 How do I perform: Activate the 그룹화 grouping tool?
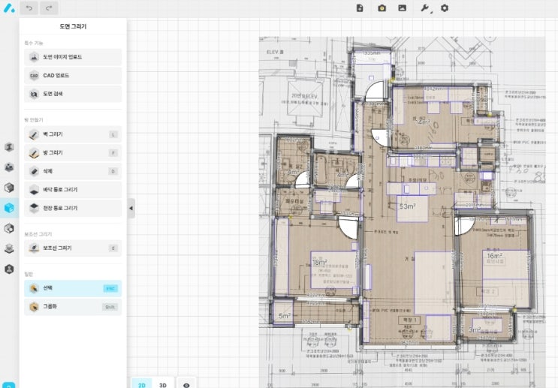pyautogui.click(x=73, y=306)
